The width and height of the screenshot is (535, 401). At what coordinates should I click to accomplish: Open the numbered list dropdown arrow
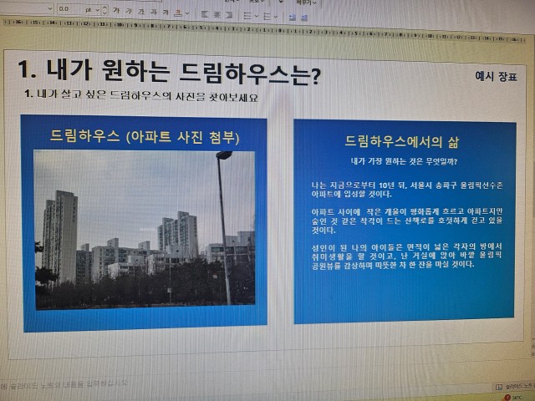[276, 17]
